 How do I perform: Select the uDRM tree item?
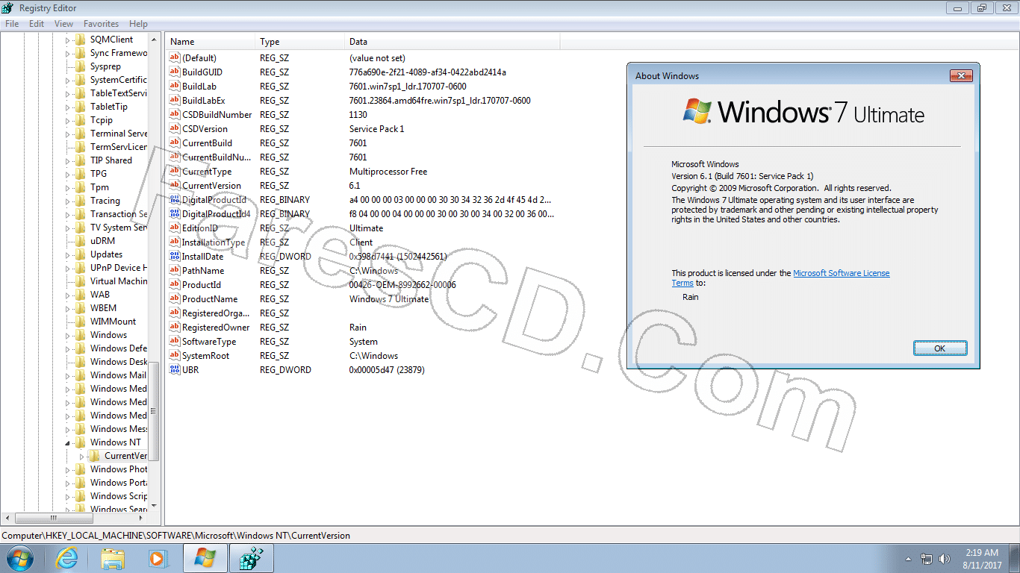102,241
